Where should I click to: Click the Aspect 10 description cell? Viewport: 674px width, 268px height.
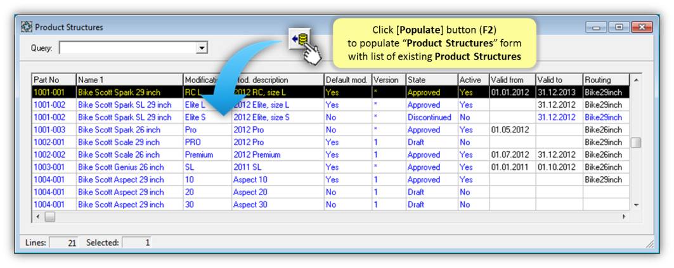(x=278, y=179)
